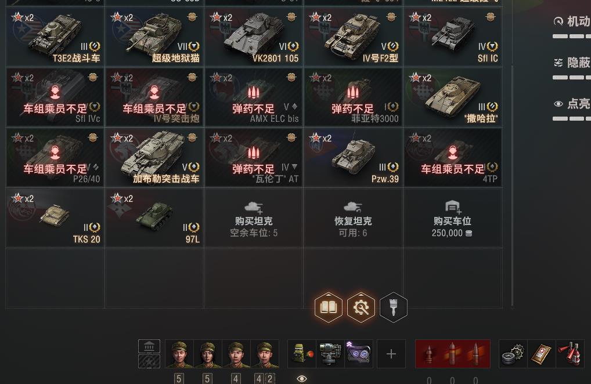Screen dimensions: 591x384
Task: Toggle the 点亮 spotting eye indicator
Action: point(558,104)
